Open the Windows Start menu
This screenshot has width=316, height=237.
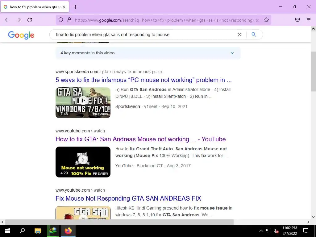pos(7,231)
